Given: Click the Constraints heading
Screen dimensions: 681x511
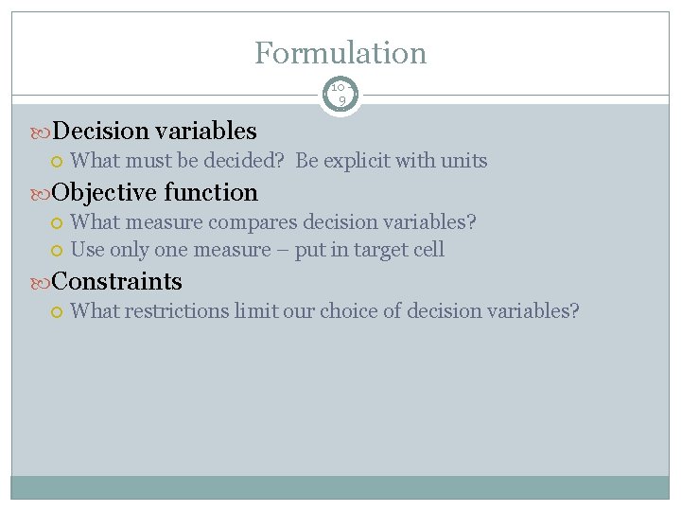Looking at the screenshot, I should pyautogui.click(x=118, y=281).
